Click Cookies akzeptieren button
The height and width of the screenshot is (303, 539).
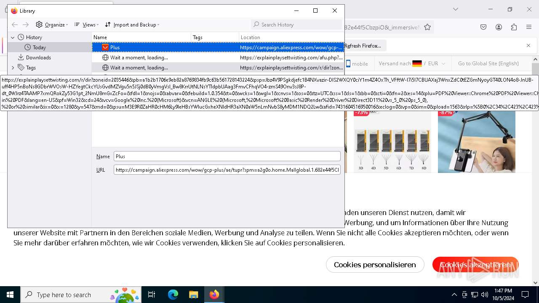coord(475,265)
